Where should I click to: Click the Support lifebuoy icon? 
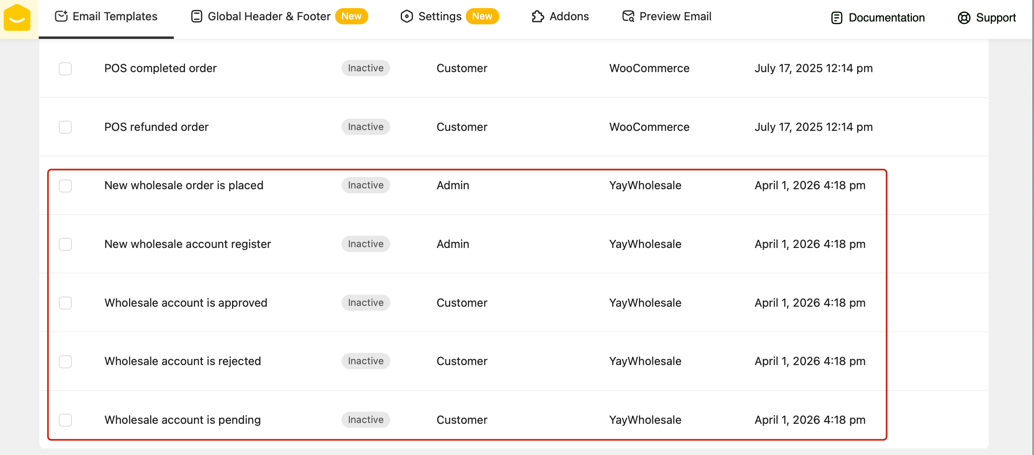(x=964, y=18)
